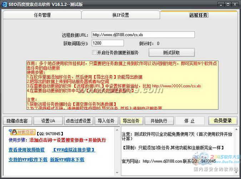Open the 换IP设置 tab
Image resolution: width=241 pixels, height=179 pixels.
pos(121,15)
